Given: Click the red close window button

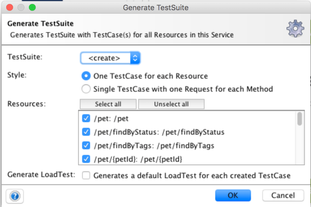Looking at the screenshot, I should tap(9, 8).
